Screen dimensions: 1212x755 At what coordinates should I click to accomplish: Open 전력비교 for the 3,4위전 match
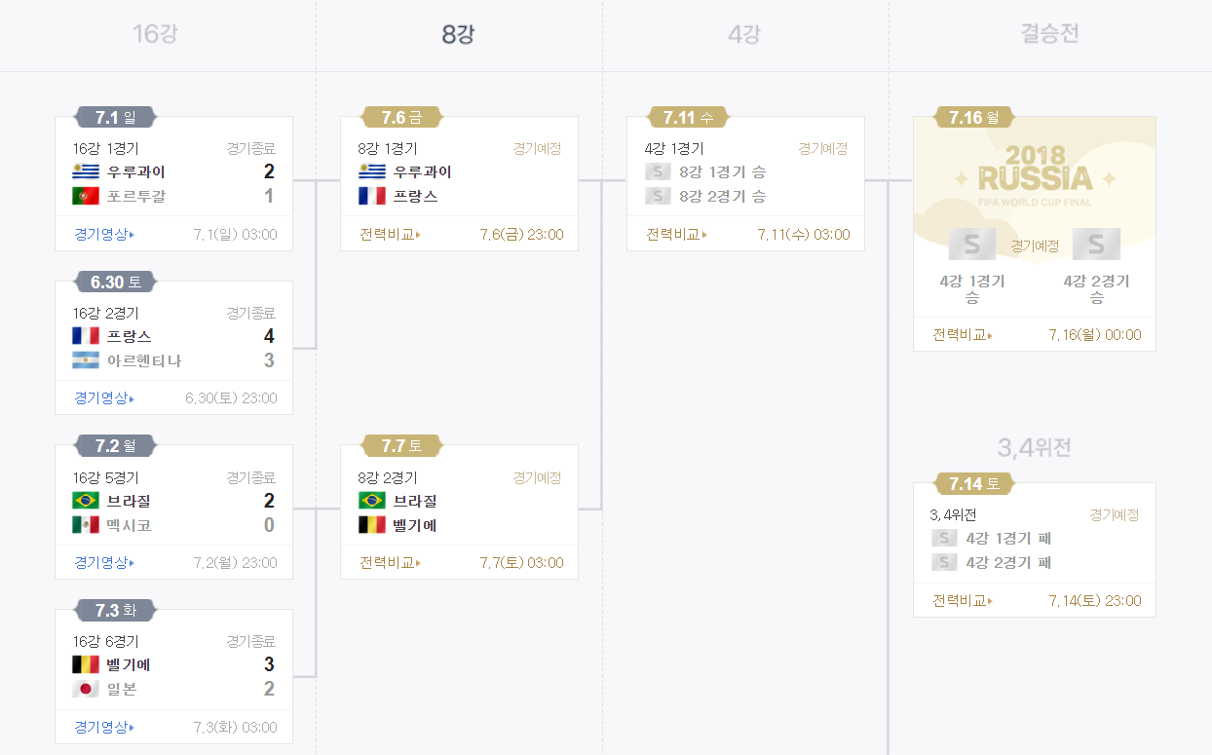click(x=963, y=601)
